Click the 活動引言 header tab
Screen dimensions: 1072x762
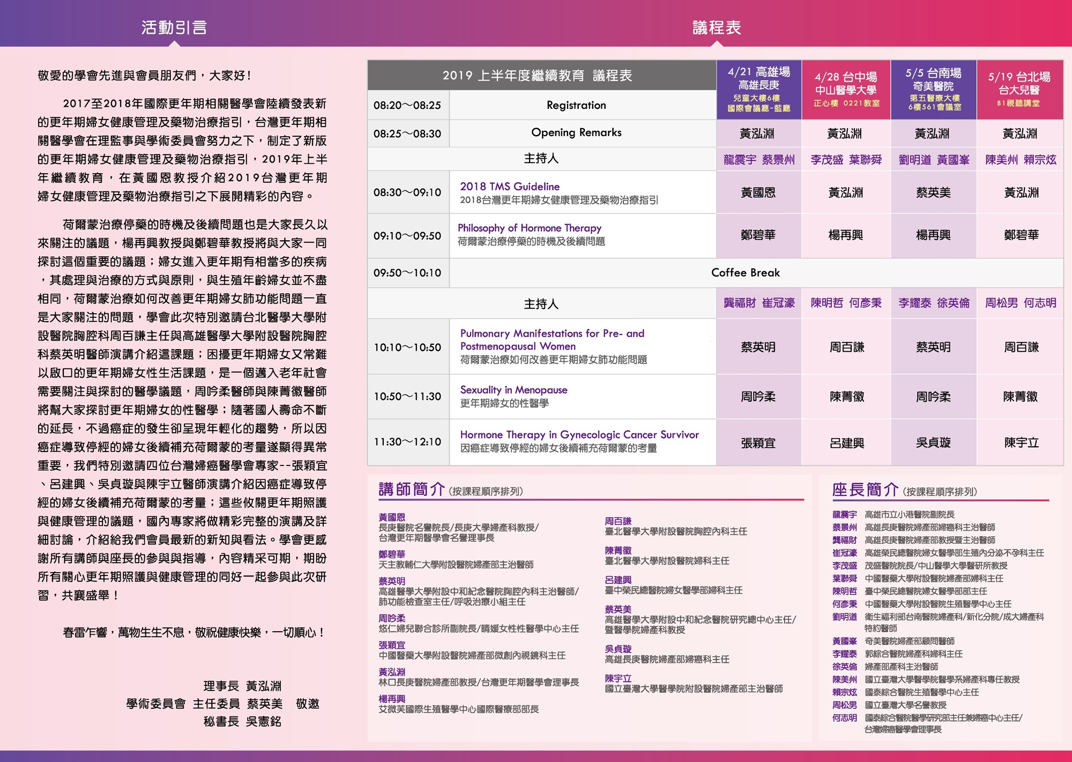tap(174, 27)
